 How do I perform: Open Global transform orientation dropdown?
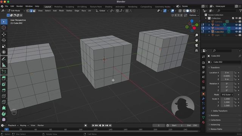pyautogui.click(x=102, y=11)
